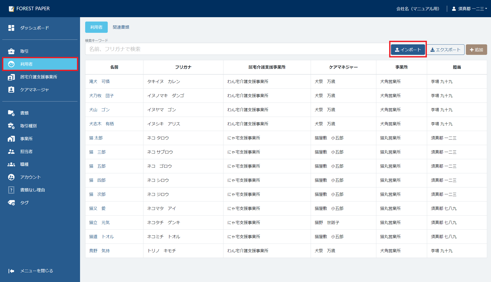This screenshot has height=282, width=491.
Task: Open 書類なし理由 menu item
Action: click(32, 190)
